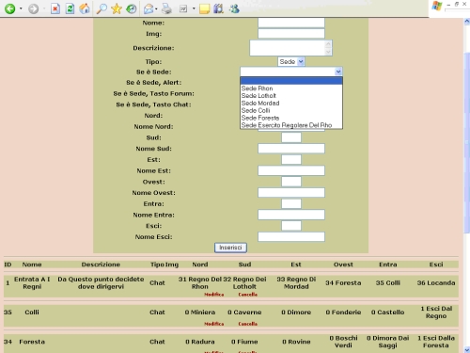
Task: Click the page scrollbar down arrow
Action: coord(466,349)
